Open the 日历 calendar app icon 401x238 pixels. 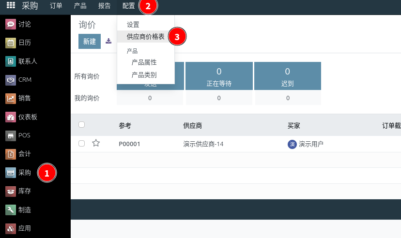(11, 43)
